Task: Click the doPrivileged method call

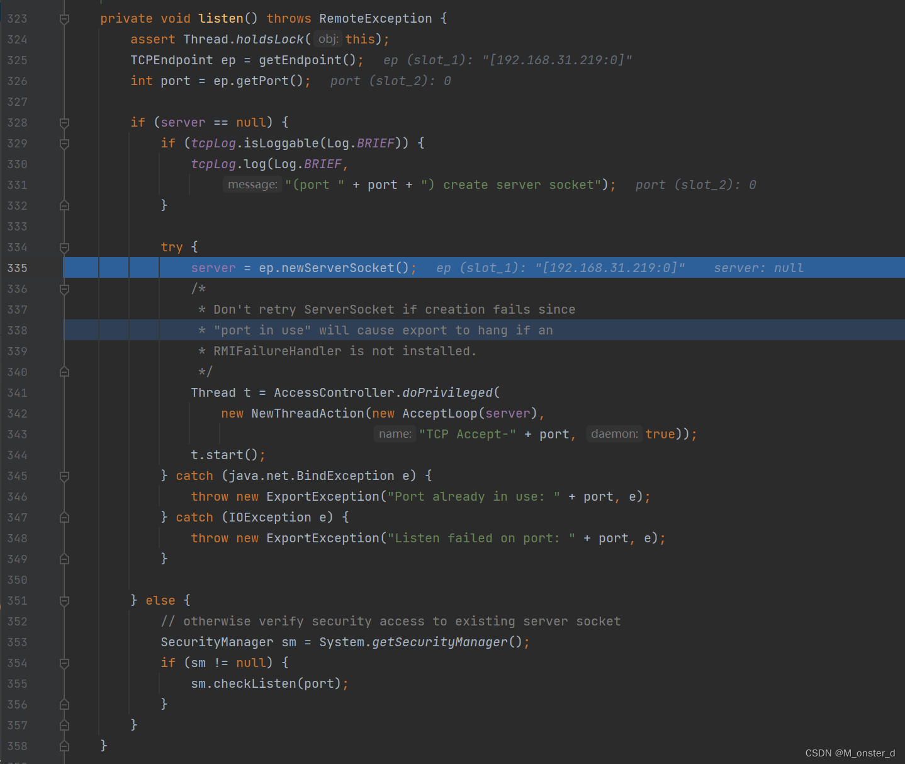Action: tap(447, 393)
